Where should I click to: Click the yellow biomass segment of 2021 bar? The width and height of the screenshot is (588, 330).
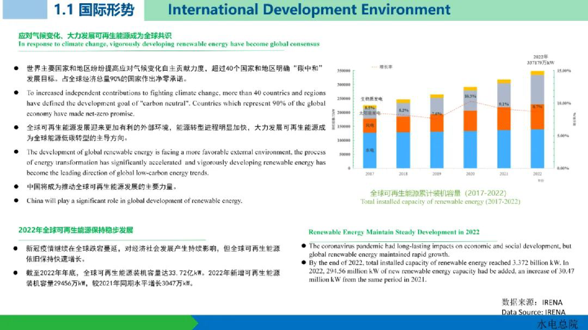[504, 82]
